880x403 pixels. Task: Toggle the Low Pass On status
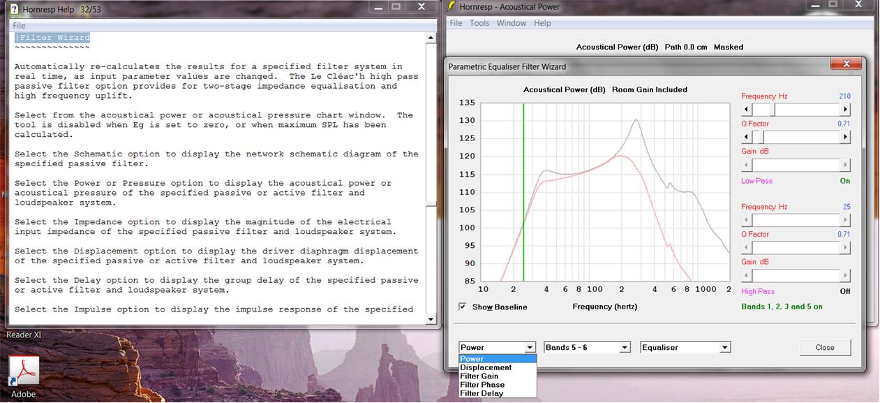click(845, 181)
